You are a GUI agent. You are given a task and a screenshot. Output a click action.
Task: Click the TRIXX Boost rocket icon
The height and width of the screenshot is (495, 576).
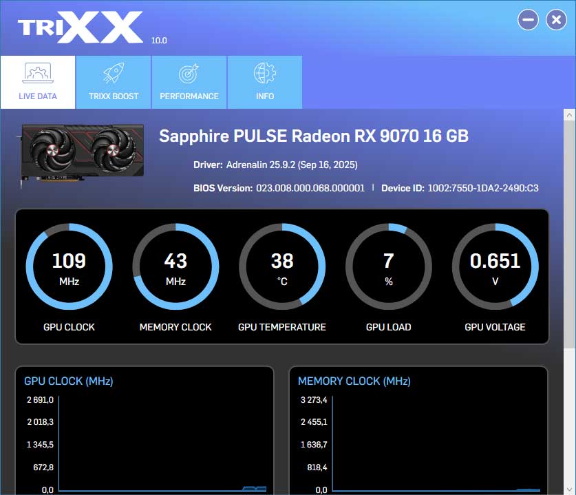click(x=113, y=73)
